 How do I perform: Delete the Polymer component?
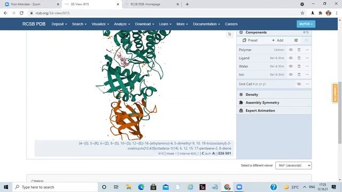pyautogui.click(x=299, y=50)
